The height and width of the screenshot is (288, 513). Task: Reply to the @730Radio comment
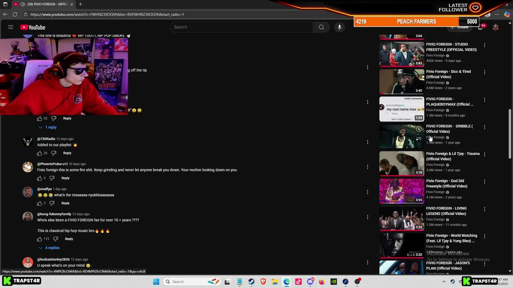pos(67,153)
